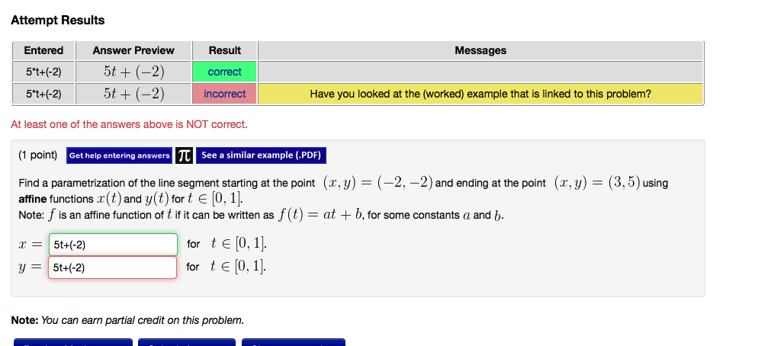Click the rightmost blue button at bottom
This screenshot has height=346, width=771.
pos(294,342)
